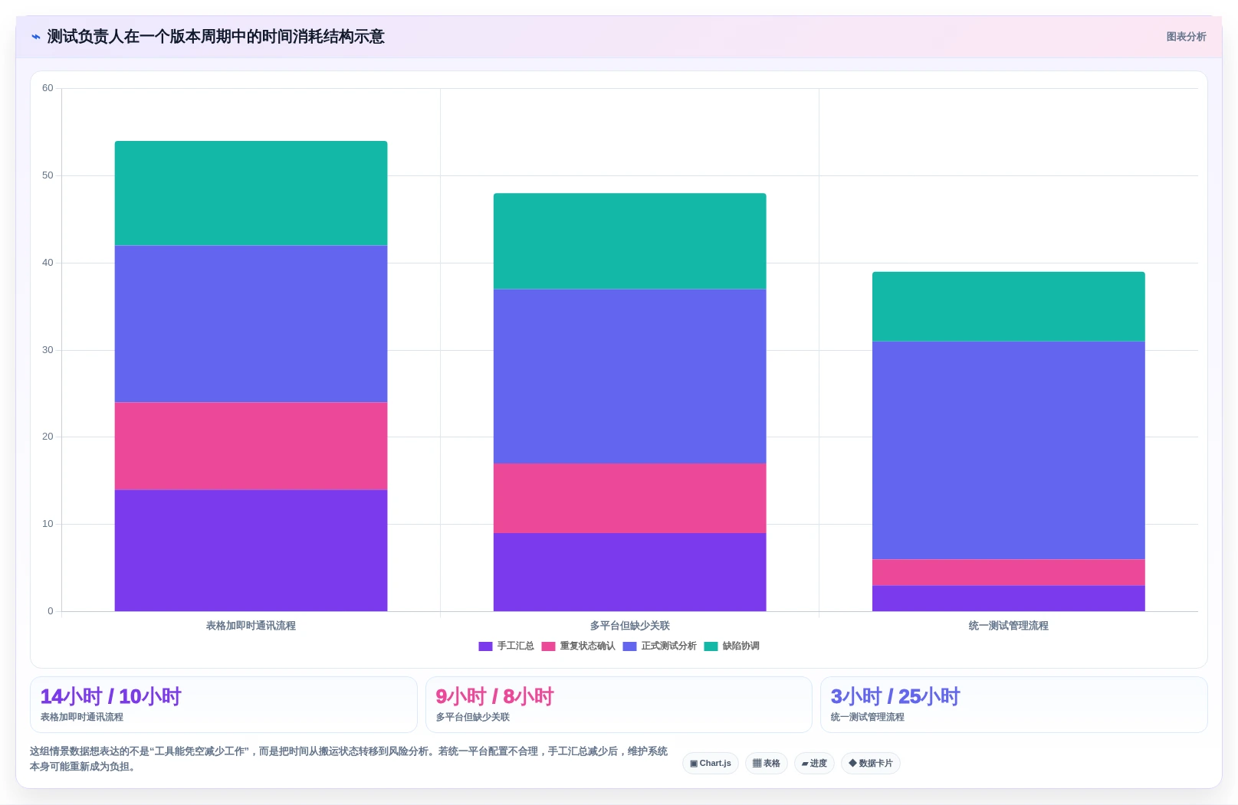Click the pink segment of 统一测试管理流程 bar
The height and width of the screenshot is (805, 1238).
coord(1008,572)
